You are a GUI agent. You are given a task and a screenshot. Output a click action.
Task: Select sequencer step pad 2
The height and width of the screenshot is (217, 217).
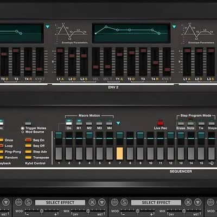pos(69,154)
